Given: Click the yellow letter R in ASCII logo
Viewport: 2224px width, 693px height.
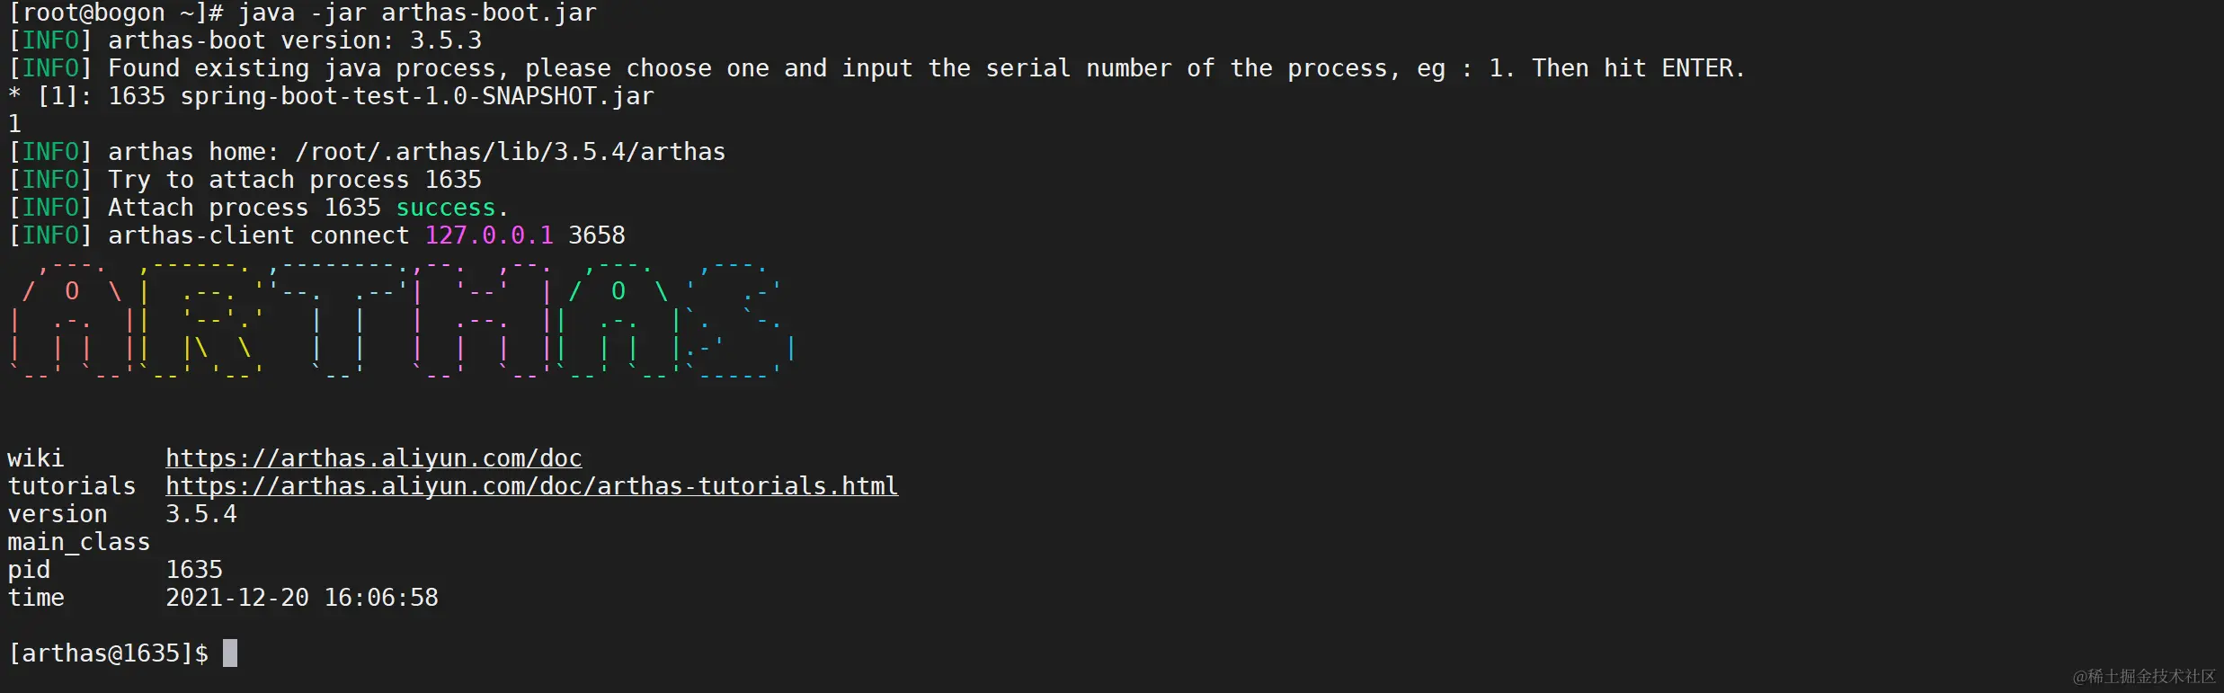Looking at the screenshot, I should pyautogui.click(x=201, y=320).
